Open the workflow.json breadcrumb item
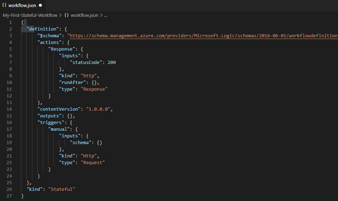This screenshot has height=201, width=338. pos(85,15)
